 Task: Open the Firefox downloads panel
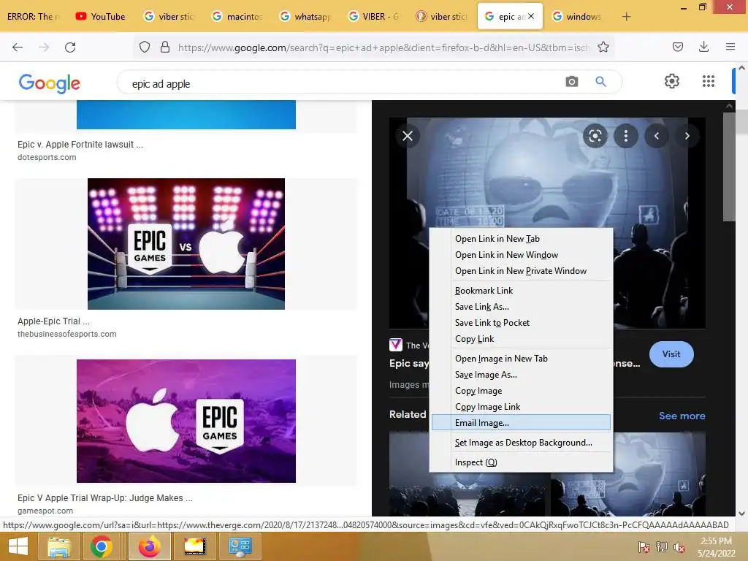pos(703,47)
